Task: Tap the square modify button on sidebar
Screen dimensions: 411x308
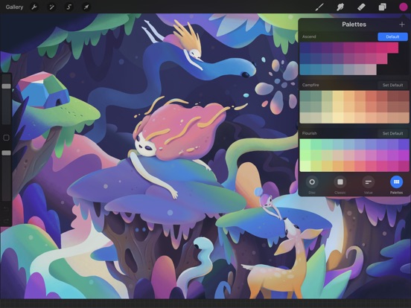Action: pos(6,138)
